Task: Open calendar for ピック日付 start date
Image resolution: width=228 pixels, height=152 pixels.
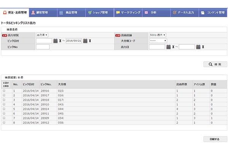Action: (x=55, y=41)
